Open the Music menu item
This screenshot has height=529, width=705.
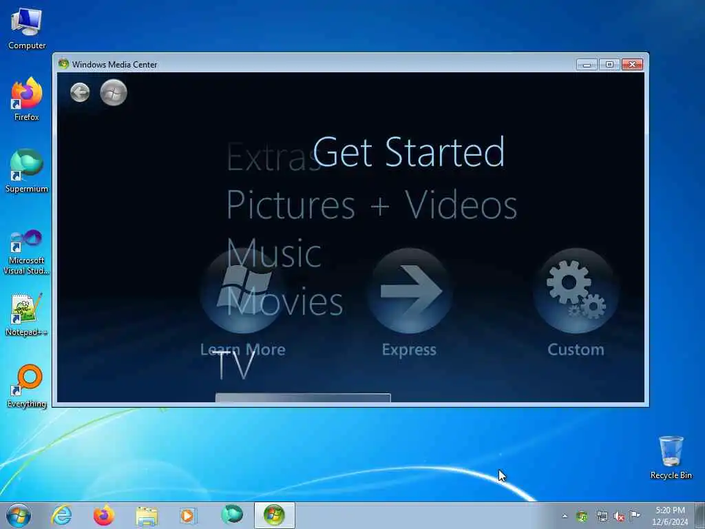coord(274,253)
